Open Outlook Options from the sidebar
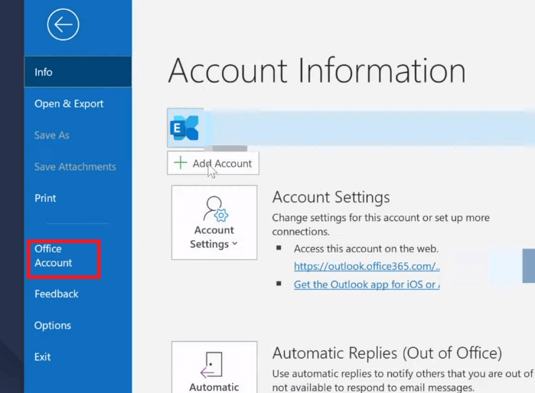The height and width of the screenshot is (393, 535). 53,326
